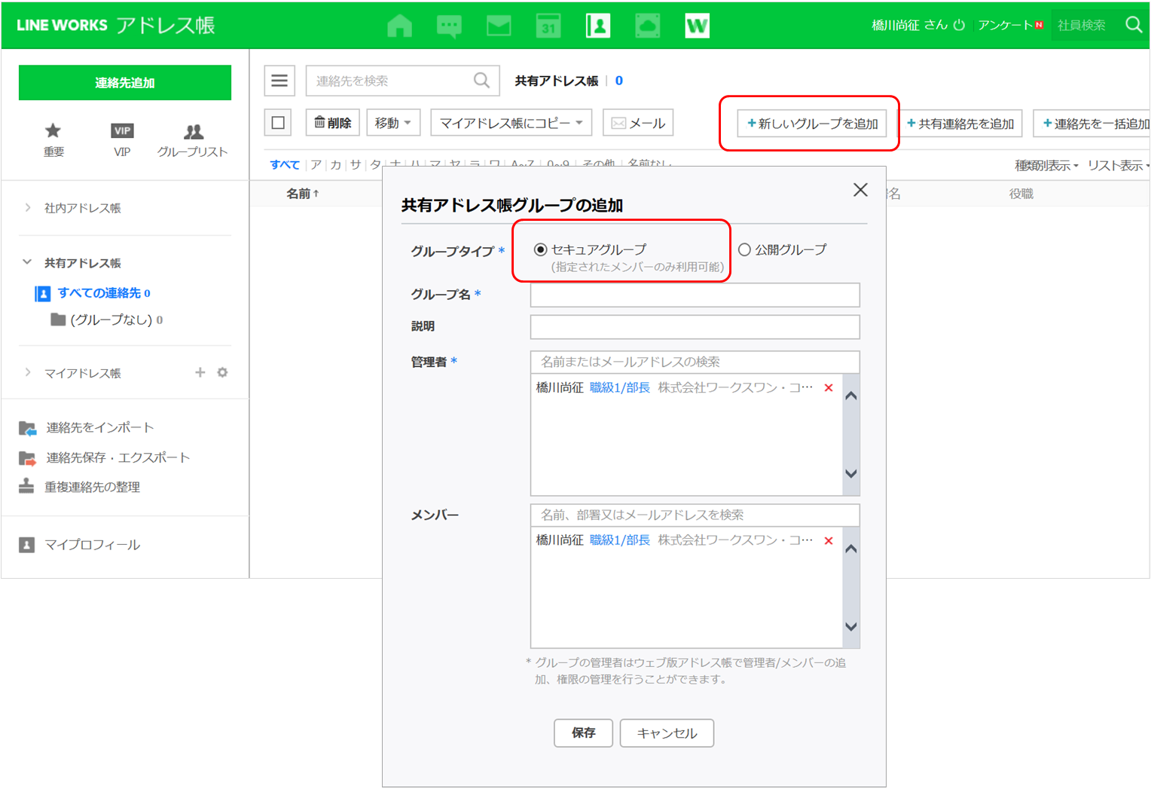Click the green 連絡先追加 button
Viewport: 1151px width, 789px height.
point(125,83)
